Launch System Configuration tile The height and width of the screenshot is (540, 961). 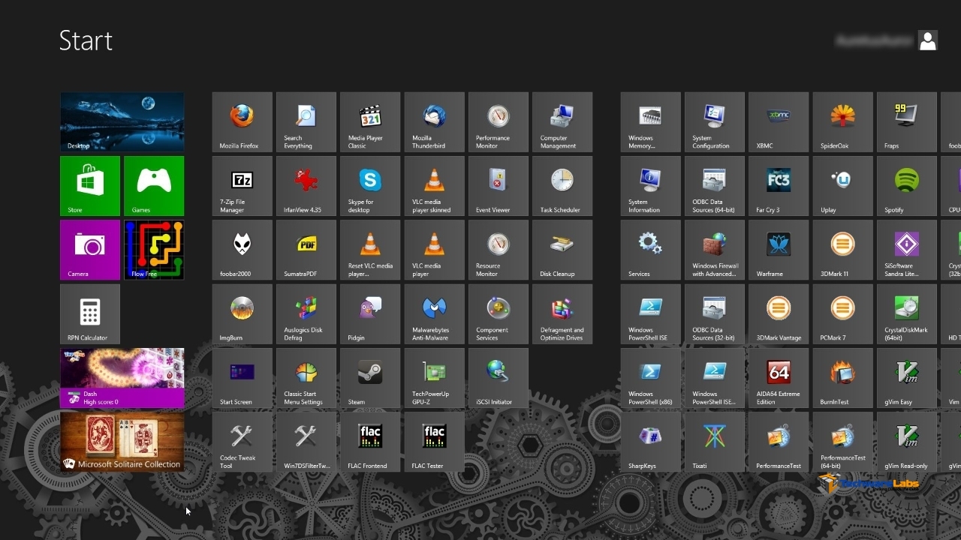(x=715, y=122)
